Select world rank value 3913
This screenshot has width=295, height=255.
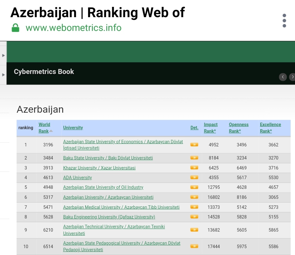pyautogui.click(x=48, y=168)
